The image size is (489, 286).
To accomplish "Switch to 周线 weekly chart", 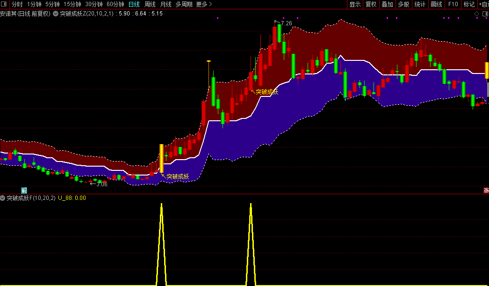I will coord(150,4).
